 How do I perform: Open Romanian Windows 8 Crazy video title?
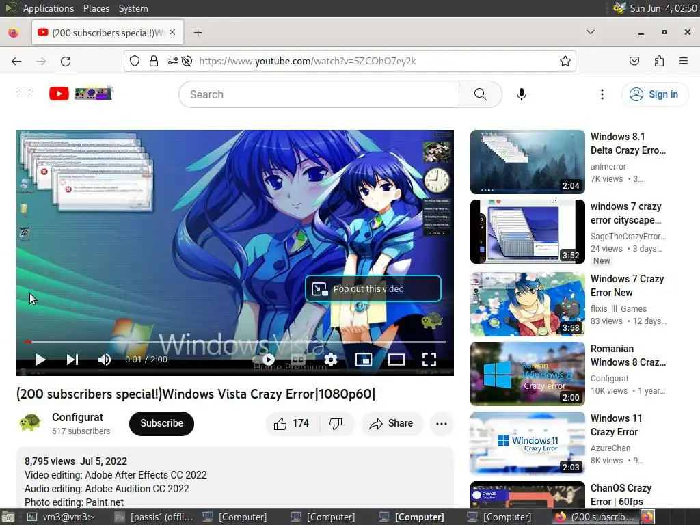[x=628, y=355]
